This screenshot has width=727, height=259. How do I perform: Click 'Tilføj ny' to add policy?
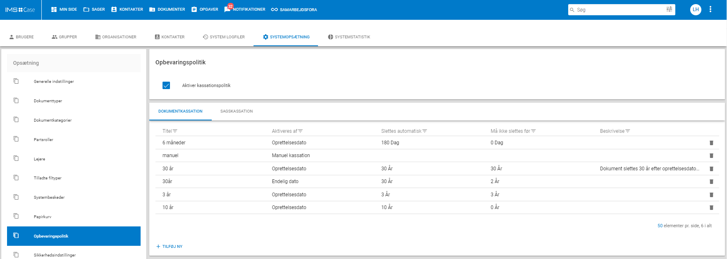click(x=169, y=247)
